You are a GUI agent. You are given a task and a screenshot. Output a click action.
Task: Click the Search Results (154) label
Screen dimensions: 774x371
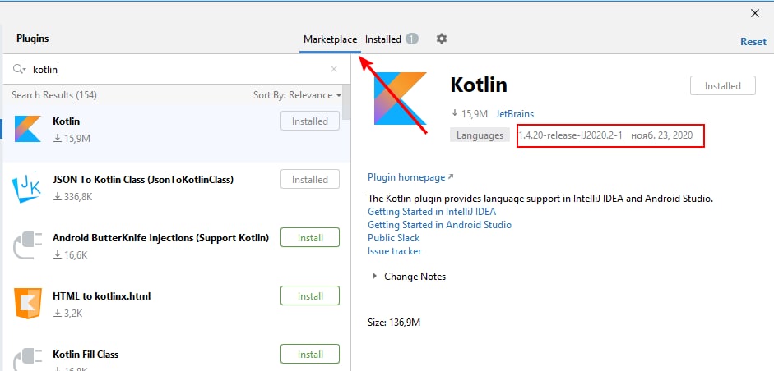[x=54, y=95]
